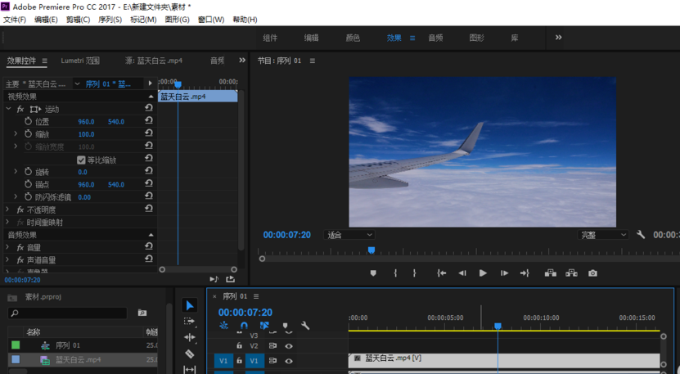Reset the 位置 position parameter

(x=149, y=121)
